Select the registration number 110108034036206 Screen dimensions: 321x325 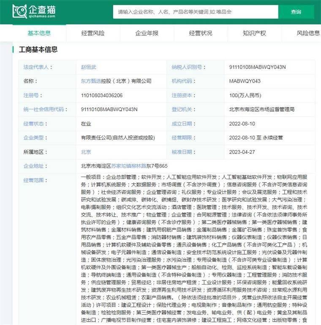coord(102,95)
